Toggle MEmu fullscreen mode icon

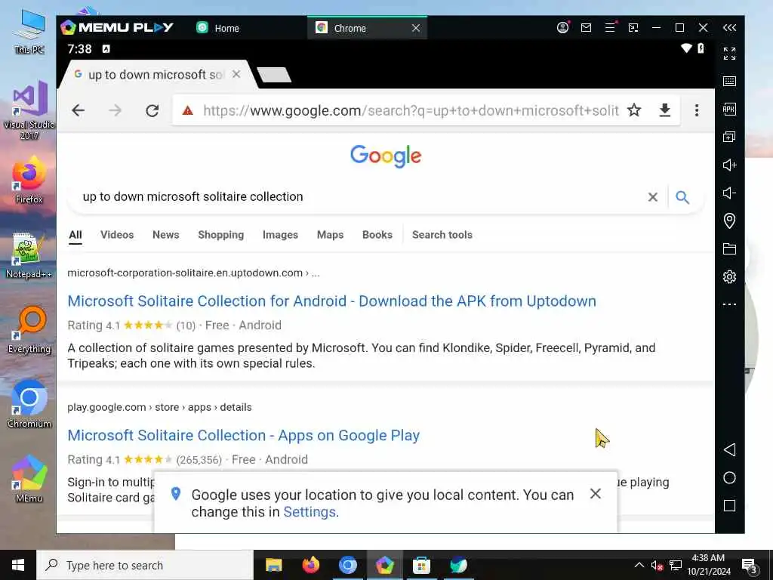click(x=730, y=54)
